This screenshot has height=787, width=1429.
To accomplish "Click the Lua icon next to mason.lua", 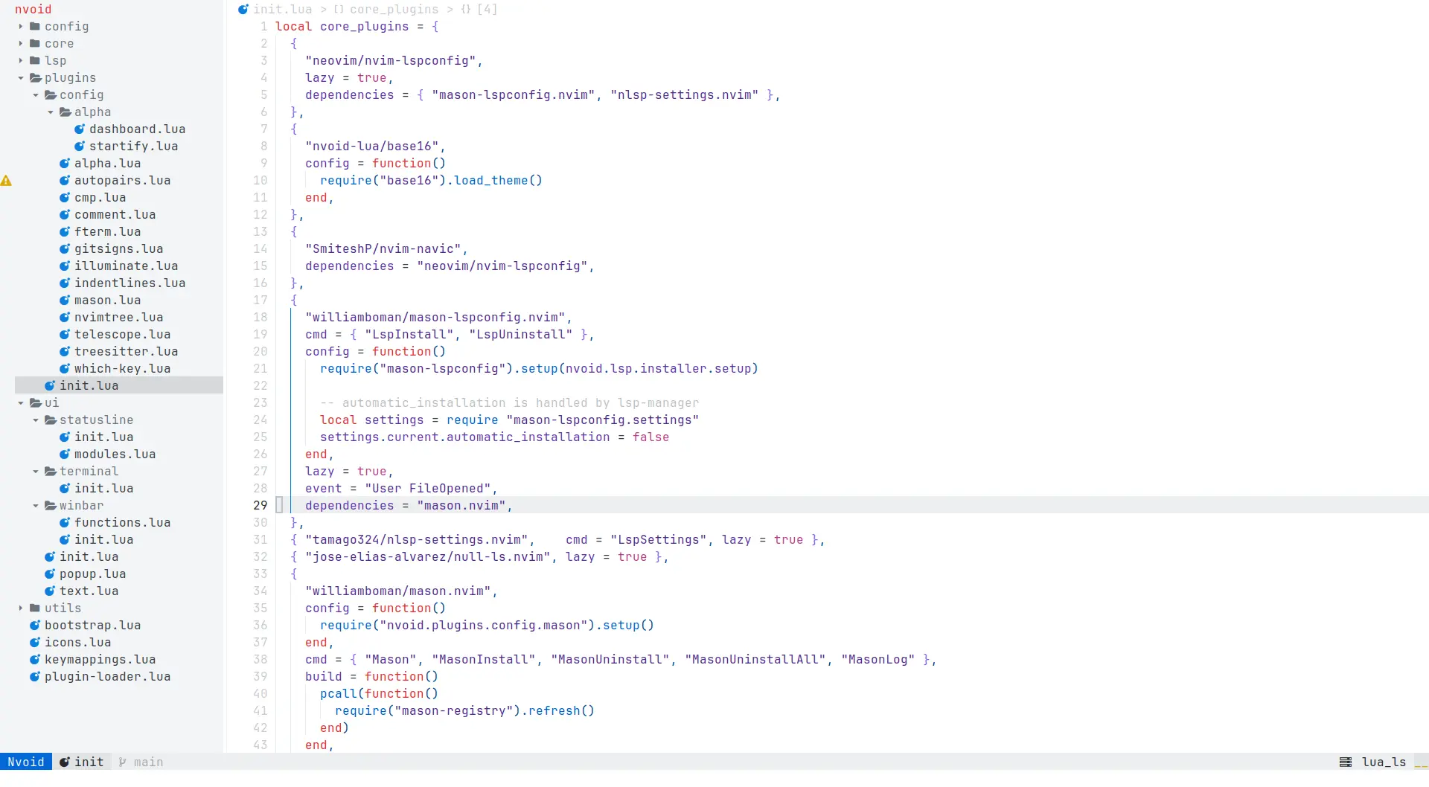I will [x=65, y=301].
